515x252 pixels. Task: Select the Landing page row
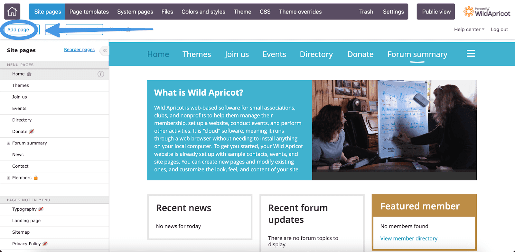pos(54,221)
